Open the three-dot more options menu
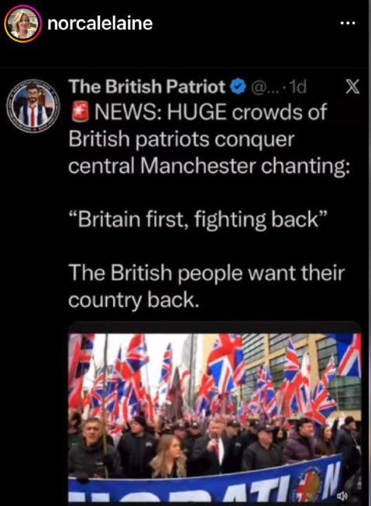 [348, 23]
